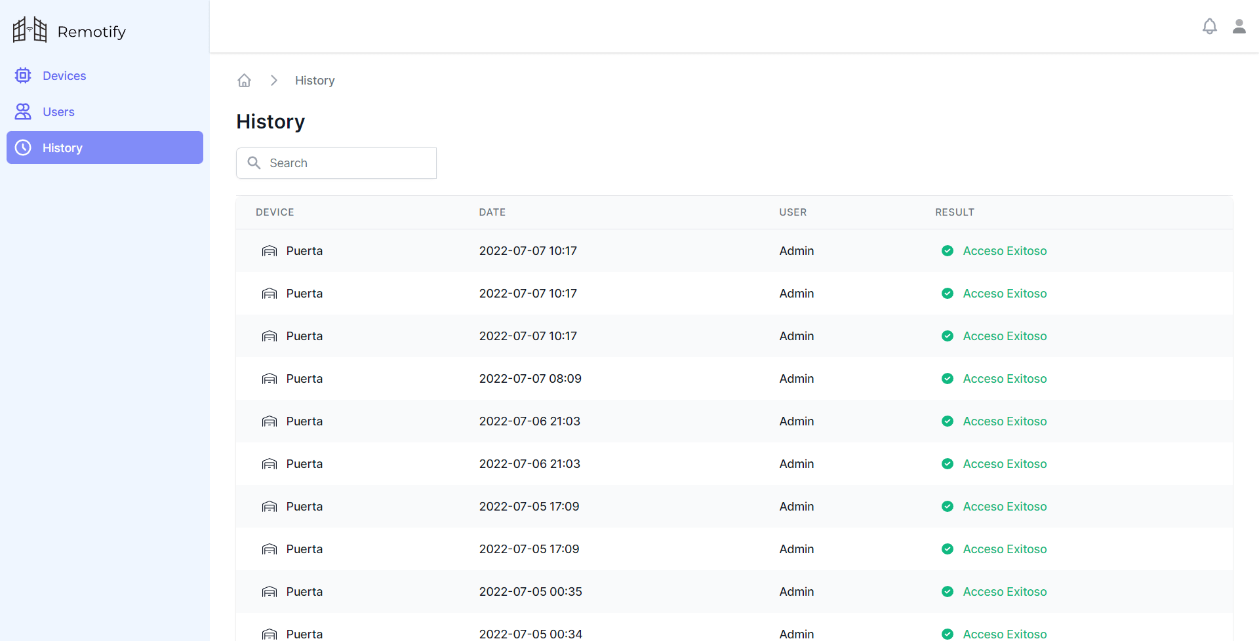Open the Devices menu item
This screenshot has width=1259, height=641.
click(x=105, y=75)
